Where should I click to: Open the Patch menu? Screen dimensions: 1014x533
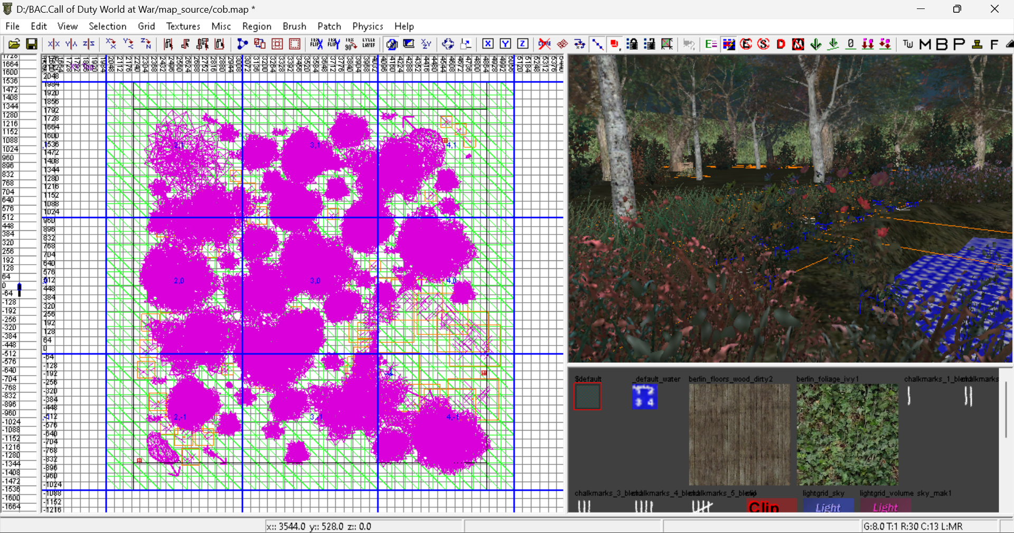[x=329, y=26]
